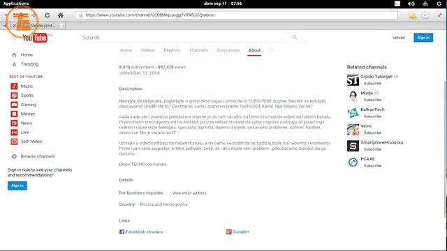Click the Browse channels plus icon
This screenshot has width=447, height=251.
(x=14, y=156)
